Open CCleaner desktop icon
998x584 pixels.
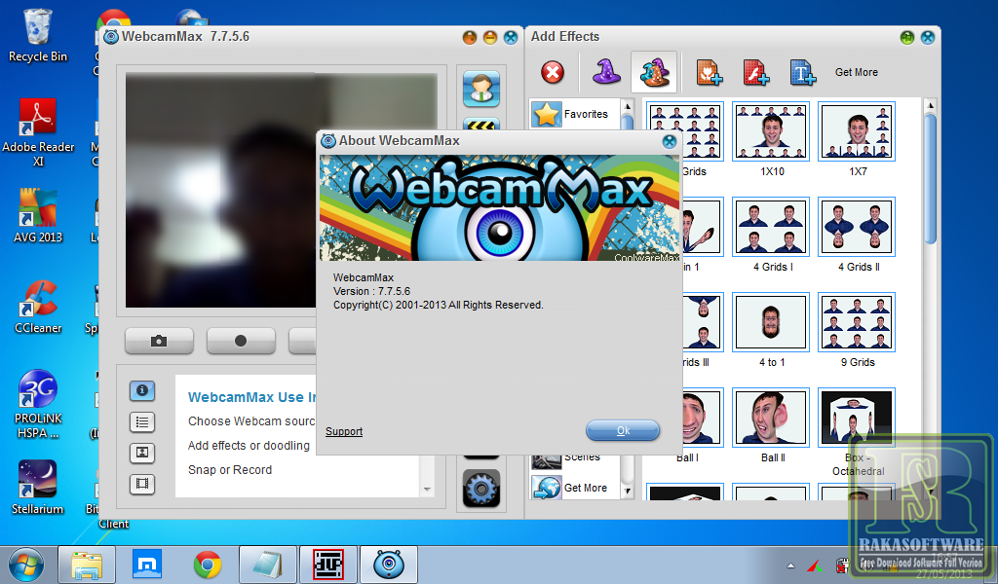coord(38,307)
